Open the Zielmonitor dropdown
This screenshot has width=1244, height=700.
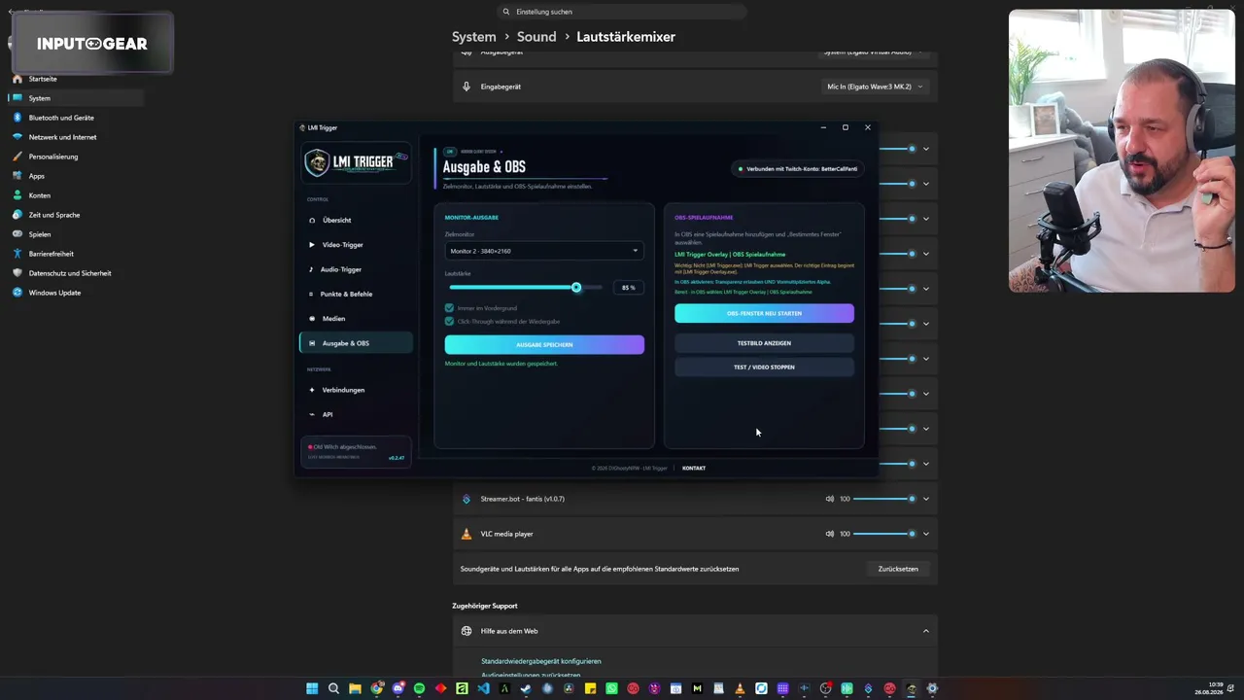coord(544,251)
